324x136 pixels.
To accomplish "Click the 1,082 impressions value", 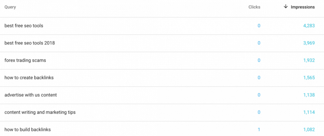I will click(309, 130).
